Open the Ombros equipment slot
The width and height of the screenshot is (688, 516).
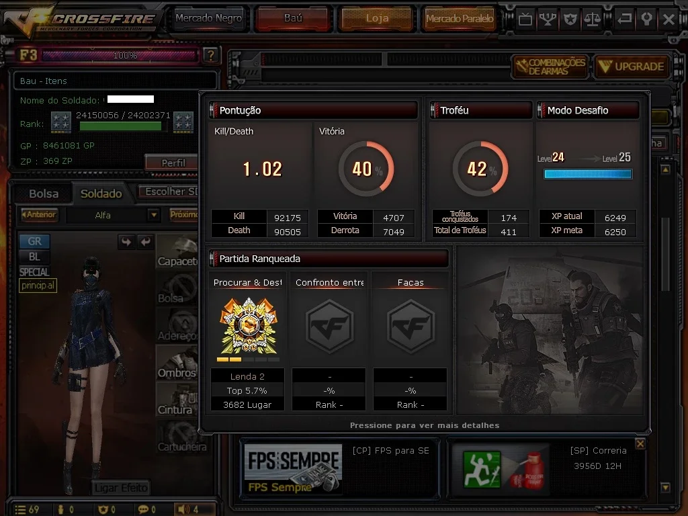(x=177, y=362)
